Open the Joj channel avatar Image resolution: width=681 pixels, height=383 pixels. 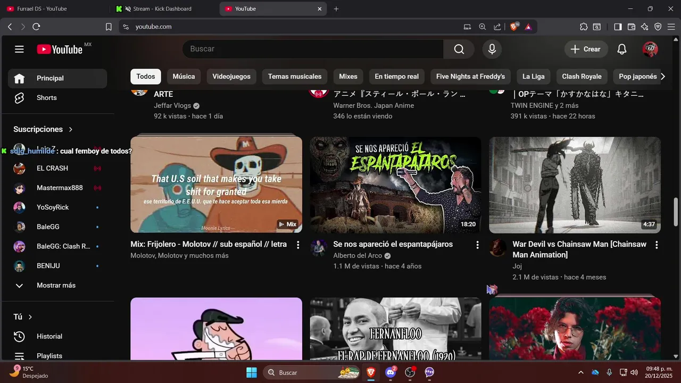pos(498,248)
